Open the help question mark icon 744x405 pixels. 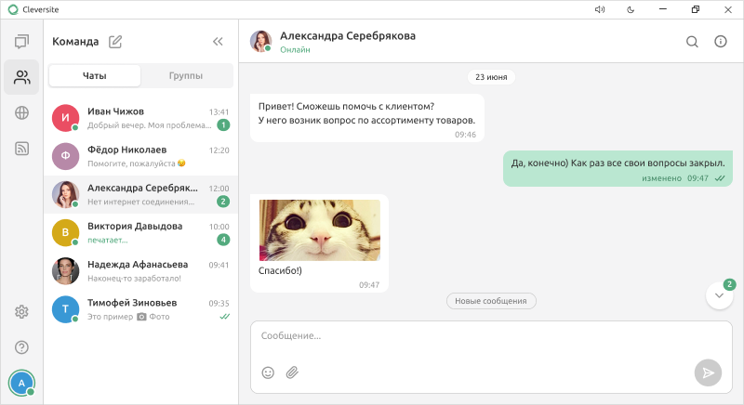point(21,347)
